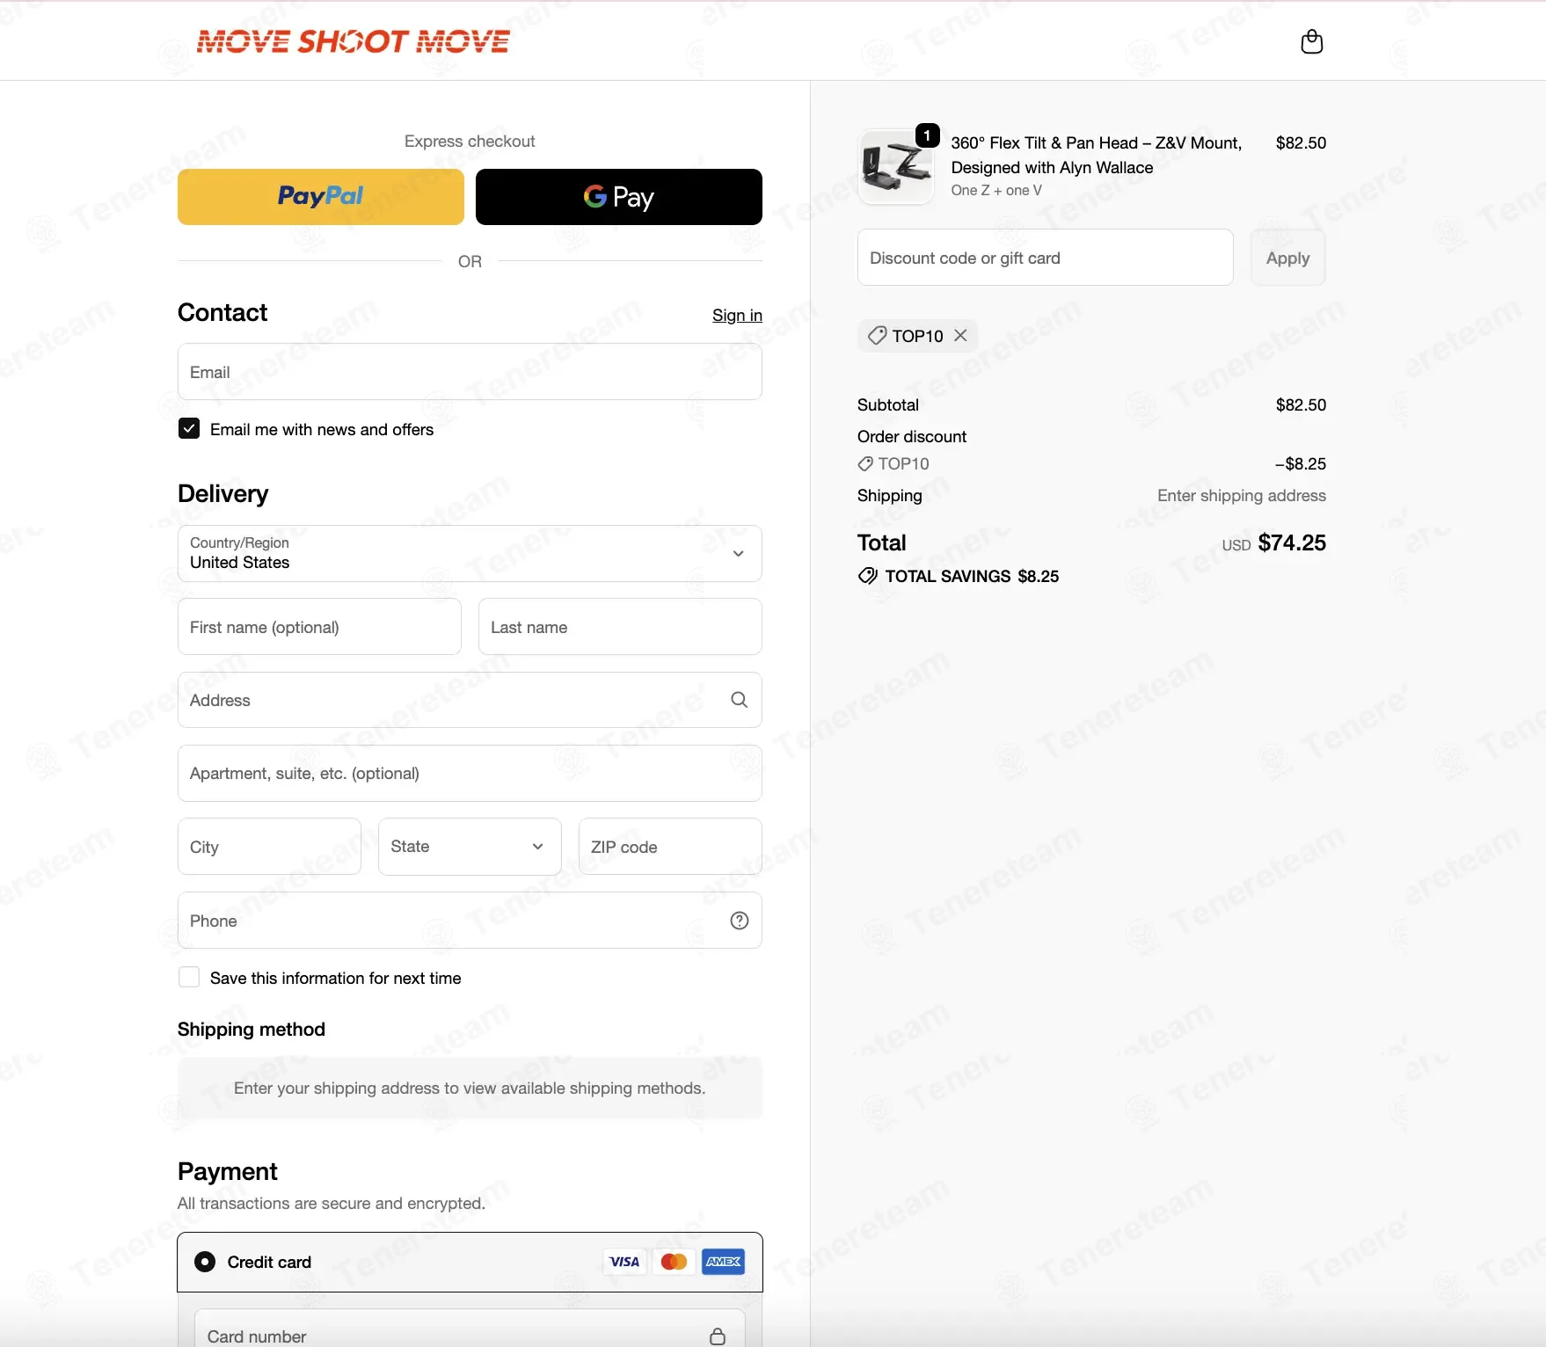Focus the Discount code or gift card field
Screen dimensions: 1546x1347
coord(1046,258)
